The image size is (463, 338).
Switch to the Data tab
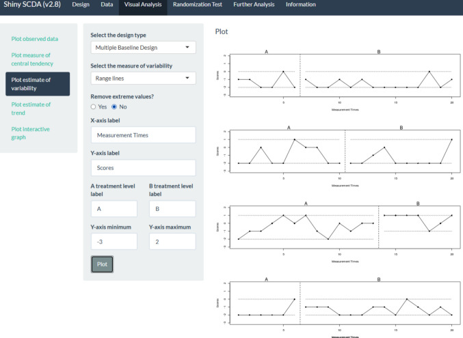(107, 4)
